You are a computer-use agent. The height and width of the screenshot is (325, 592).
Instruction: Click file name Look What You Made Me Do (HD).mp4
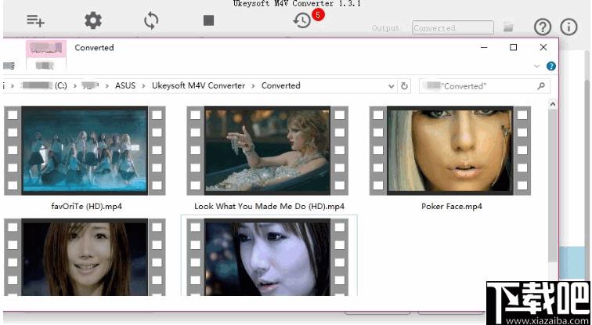click(269, 207)
